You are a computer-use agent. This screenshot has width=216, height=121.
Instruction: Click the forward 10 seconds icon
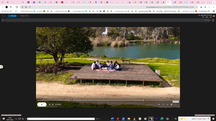pos(53,105)
